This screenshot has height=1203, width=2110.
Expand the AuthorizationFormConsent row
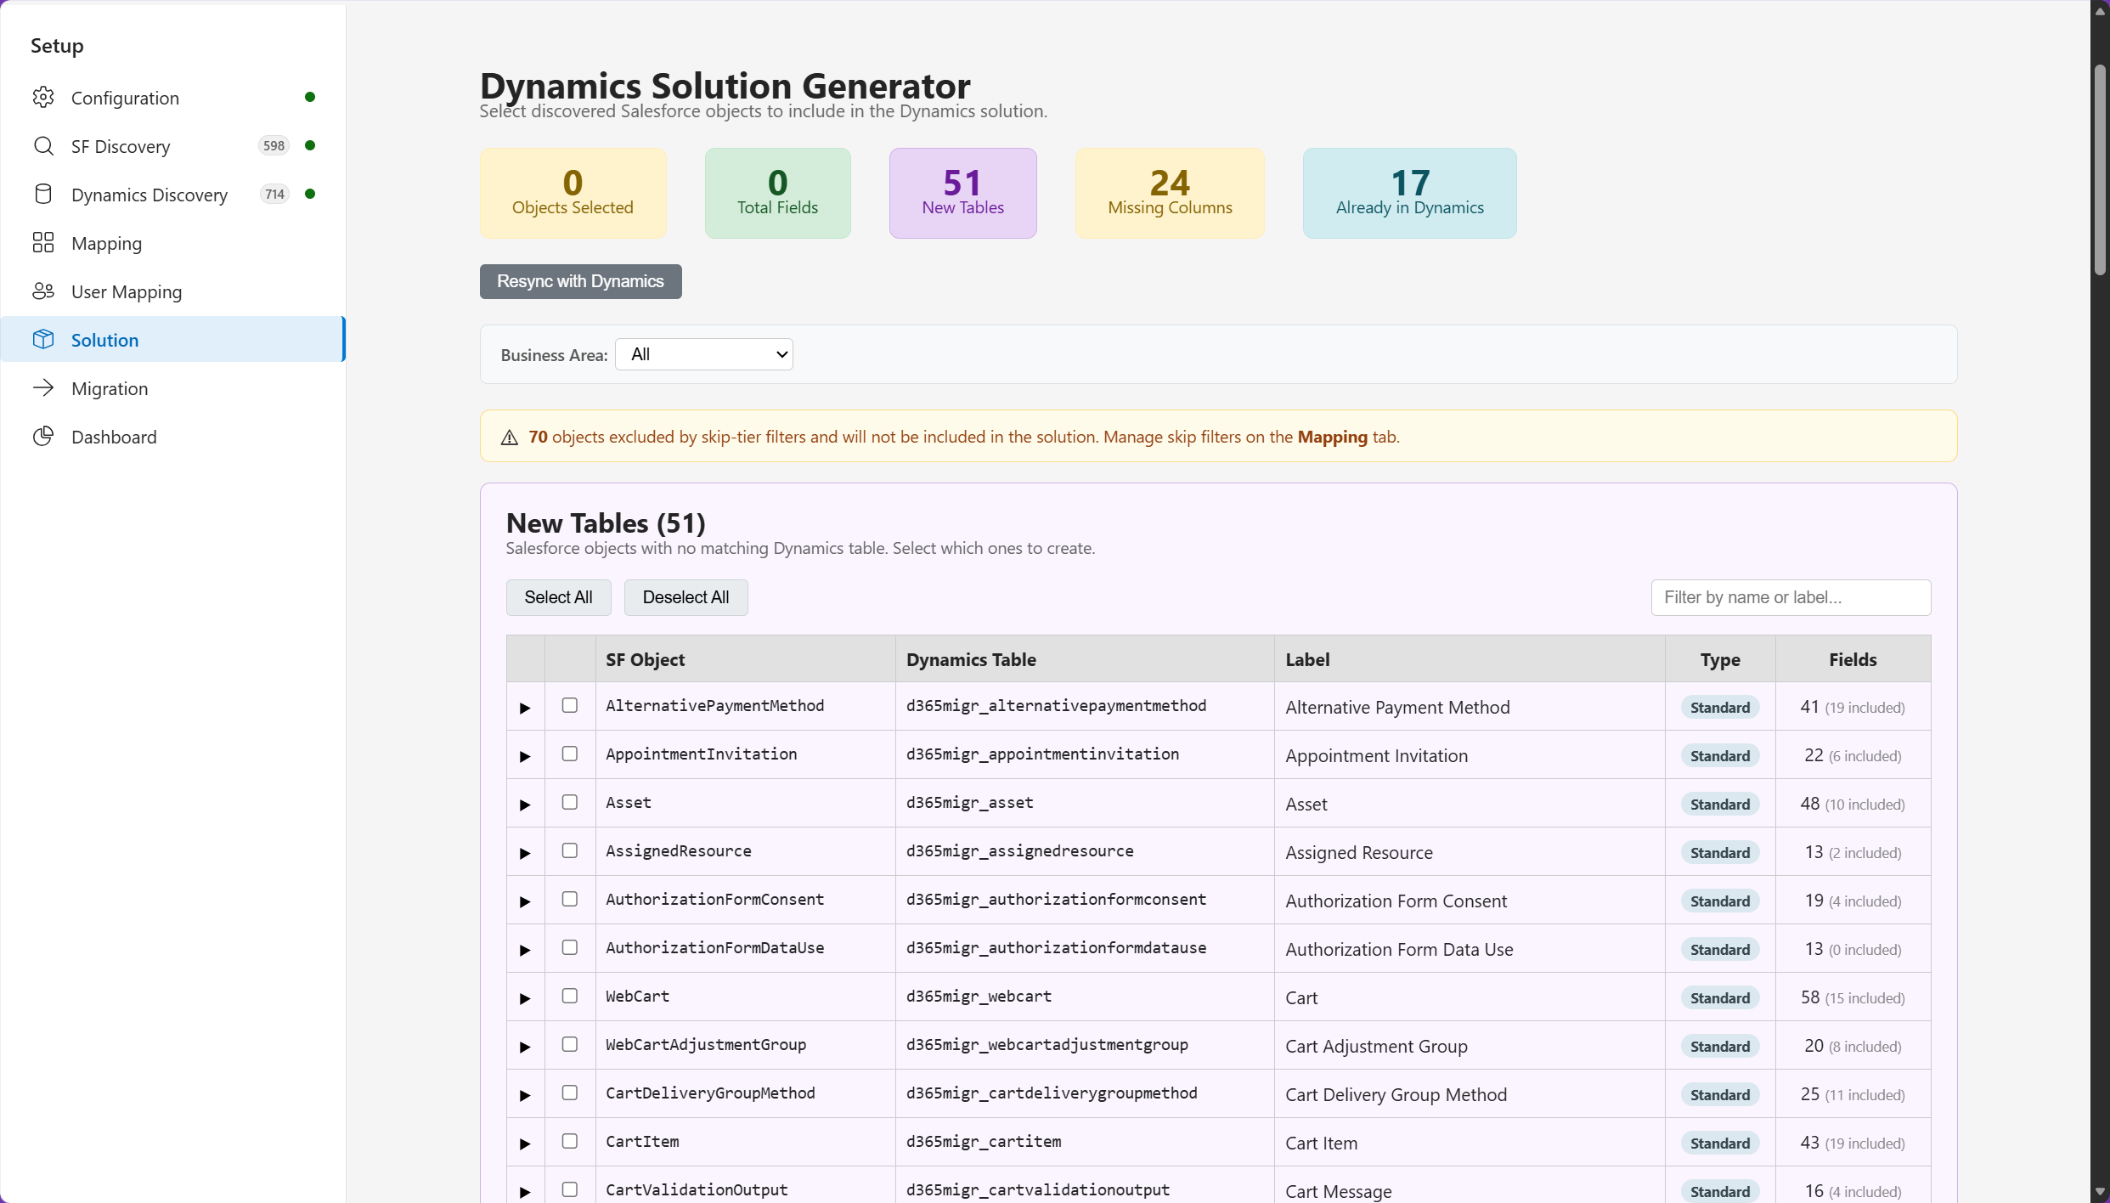(x=525, y=901)
